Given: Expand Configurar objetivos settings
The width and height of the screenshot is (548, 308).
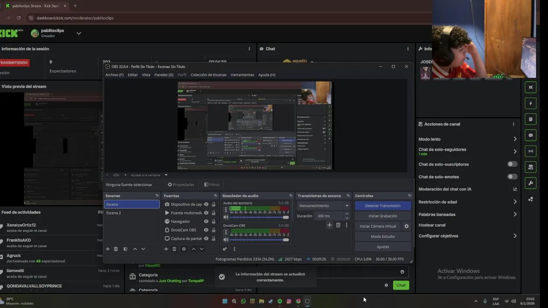Looking at the screenshot, I should click(515, 236).
